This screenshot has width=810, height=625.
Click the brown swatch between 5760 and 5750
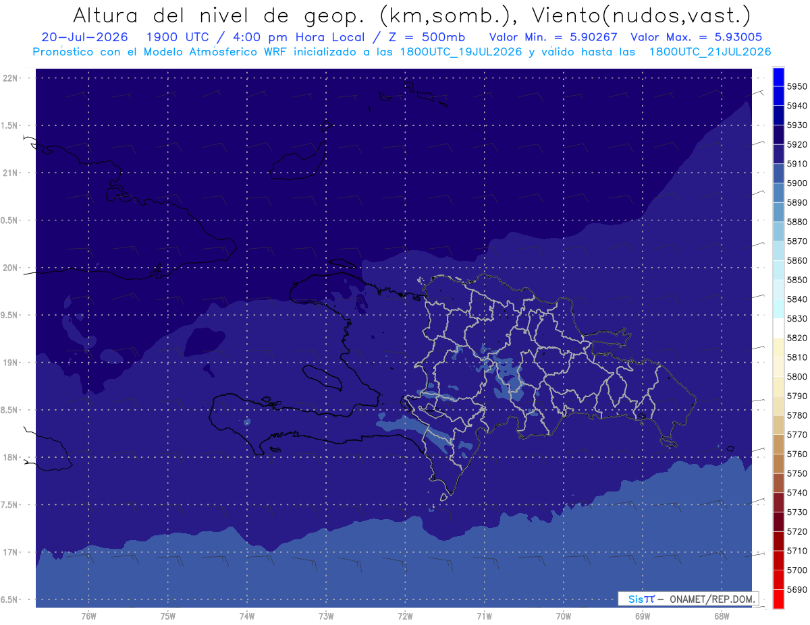[778, 463]
